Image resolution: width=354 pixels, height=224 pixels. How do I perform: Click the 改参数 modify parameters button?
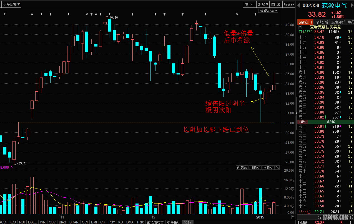[242, 168]
